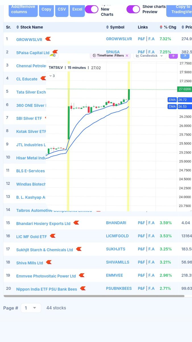The width and height of the screenshot is (192, 342).
Task: Click the EMA 26.72 label on chart
Action: (180, 100)
